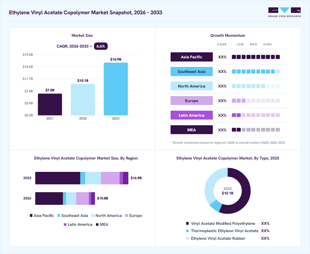The image size is (310, 254).
Task: Click the $10.1B value in donut center
Action: 227,193
